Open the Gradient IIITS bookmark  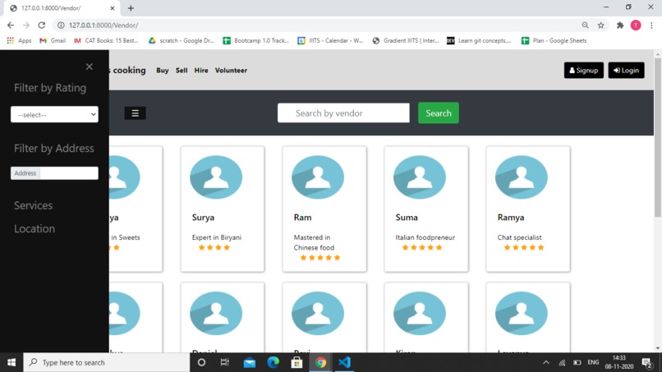[406, 40]
